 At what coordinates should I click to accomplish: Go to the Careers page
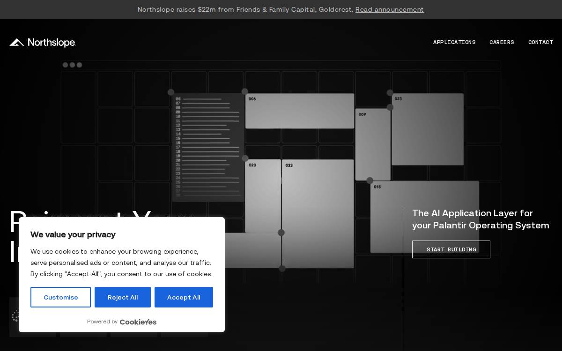(x=502, y=42)
